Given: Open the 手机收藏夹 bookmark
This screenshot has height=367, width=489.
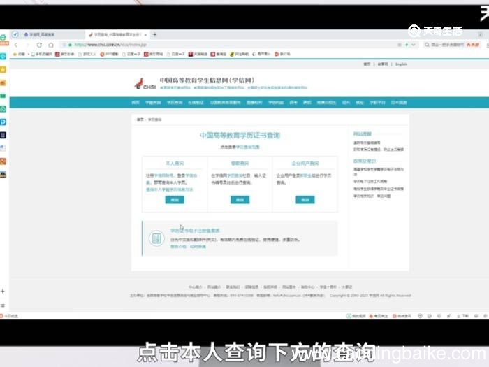Looking at the screenshot, I should 42,54.
